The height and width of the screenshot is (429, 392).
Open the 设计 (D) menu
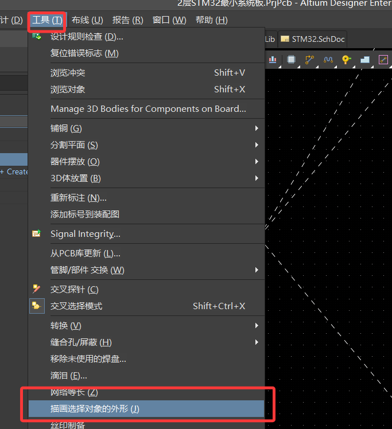tap(11, 20)
